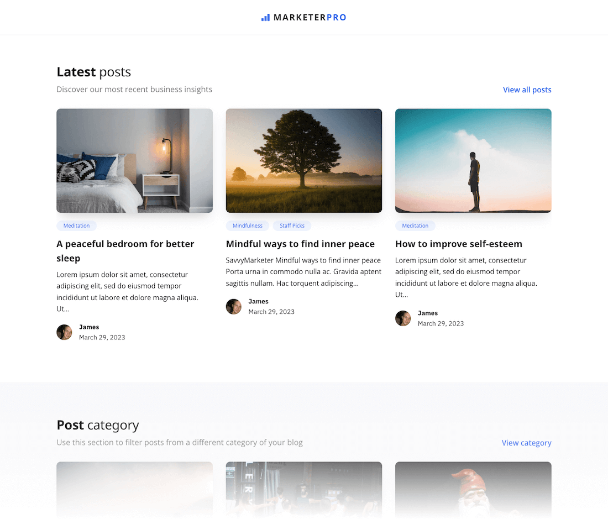Open the MARKETERPRO site title

pos(310,18)
